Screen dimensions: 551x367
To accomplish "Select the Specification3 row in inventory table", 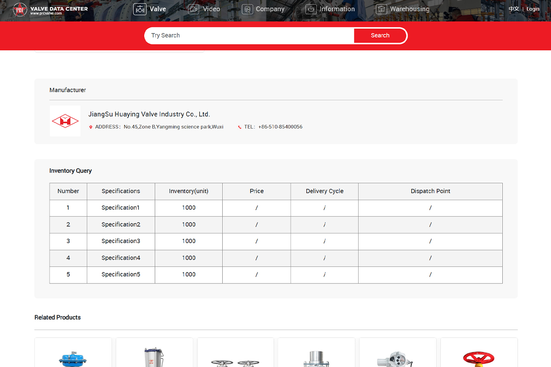I will point(121,241).
